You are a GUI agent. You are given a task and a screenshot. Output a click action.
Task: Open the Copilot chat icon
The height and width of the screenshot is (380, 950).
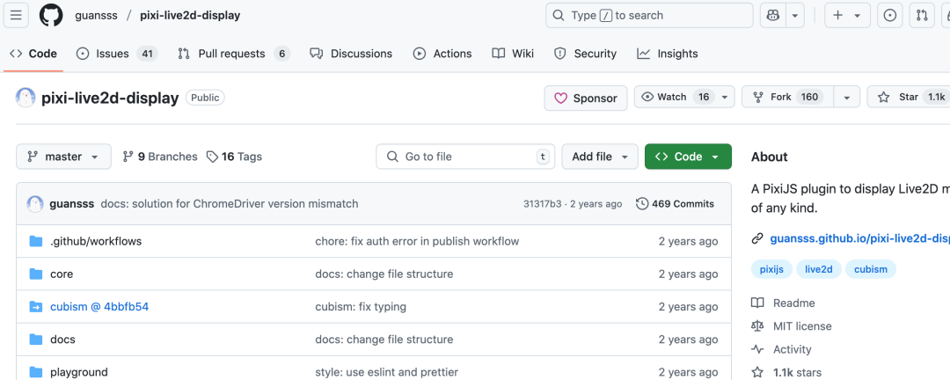(x=773, y=16)
